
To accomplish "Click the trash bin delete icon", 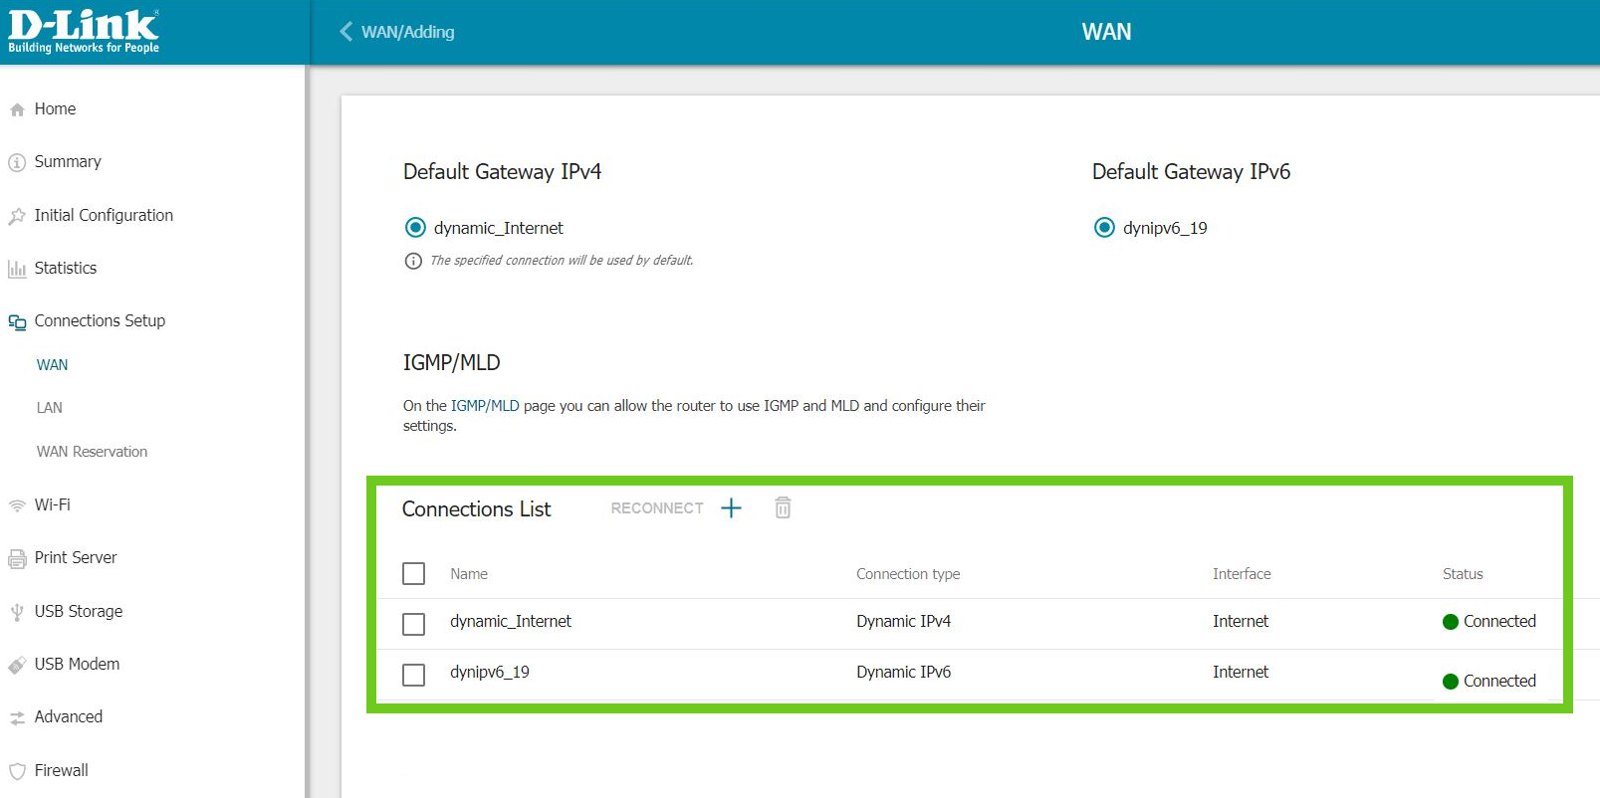I will click(783, 508).
